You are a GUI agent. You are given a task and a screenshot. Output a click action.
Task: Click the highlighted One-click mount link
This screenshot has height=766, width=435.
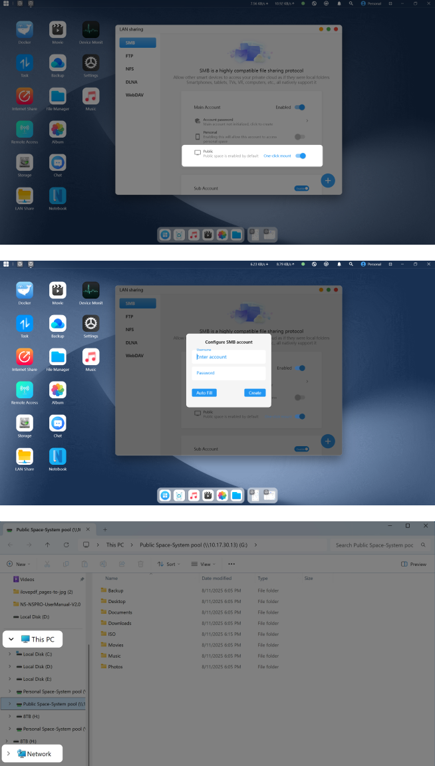tap(277, 156)
